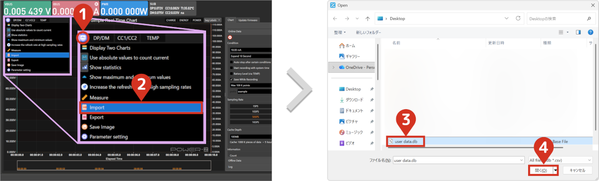Go up one folder level in Open dialog

point(367,18)
